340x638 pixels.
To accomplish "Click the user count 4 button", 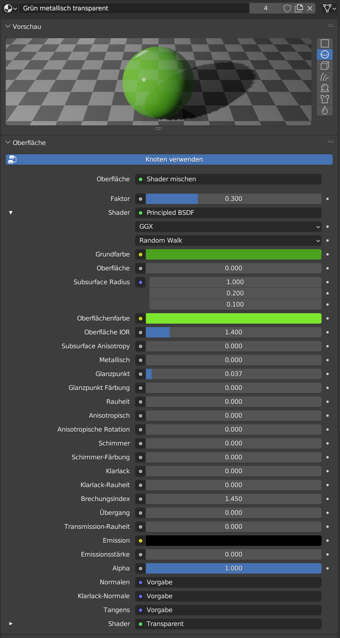I will pyautogui.click(x=265, y=8).
